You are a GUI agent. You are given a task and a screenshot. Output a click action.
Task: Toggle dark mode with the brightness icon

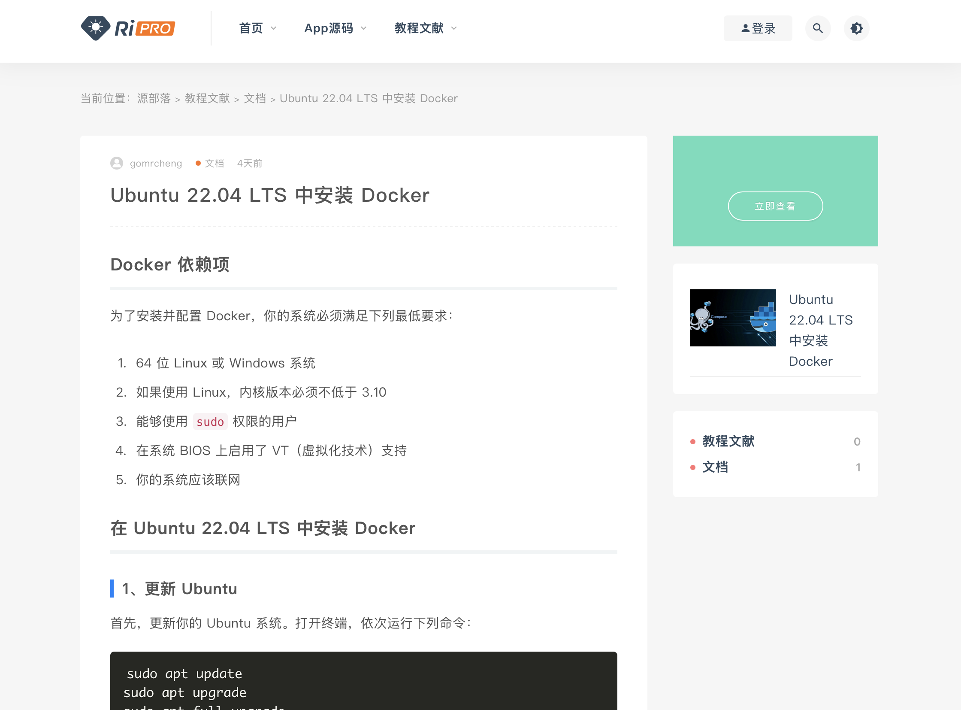pos(856,28)
